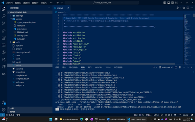Switch to the Output panel tab

coord(64,67)
